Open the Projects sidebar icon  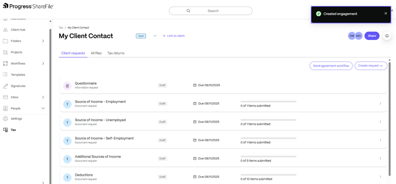coord(5,52)
